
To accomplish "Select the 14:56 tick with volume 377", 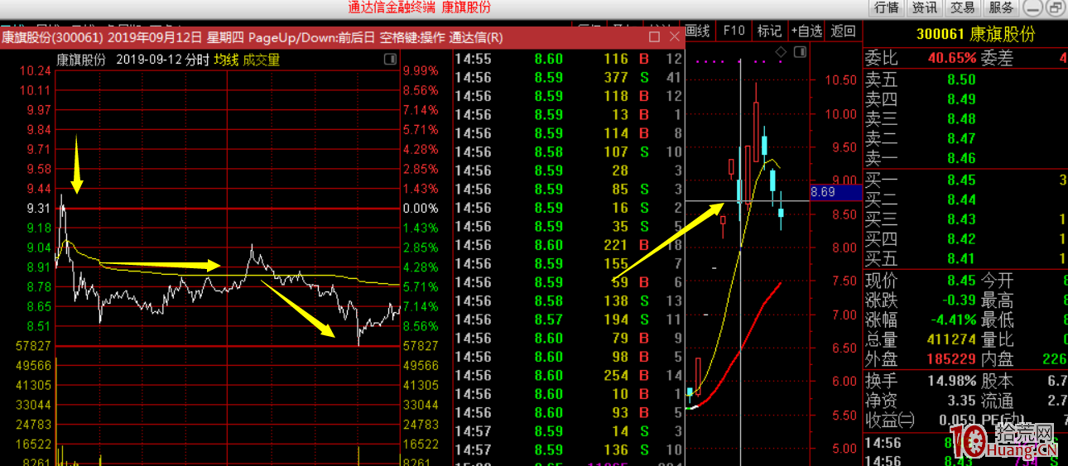I will pyautogui.click(x=568, y=78).
